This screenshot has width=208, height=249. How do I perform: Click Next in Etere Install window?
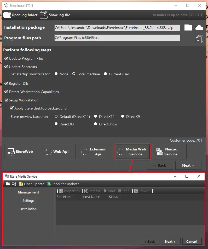[188, 165]
